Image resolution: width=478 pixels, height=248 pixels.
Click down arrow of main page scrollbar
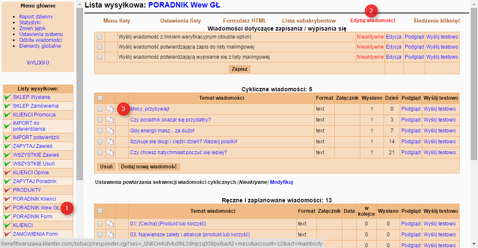474,244
